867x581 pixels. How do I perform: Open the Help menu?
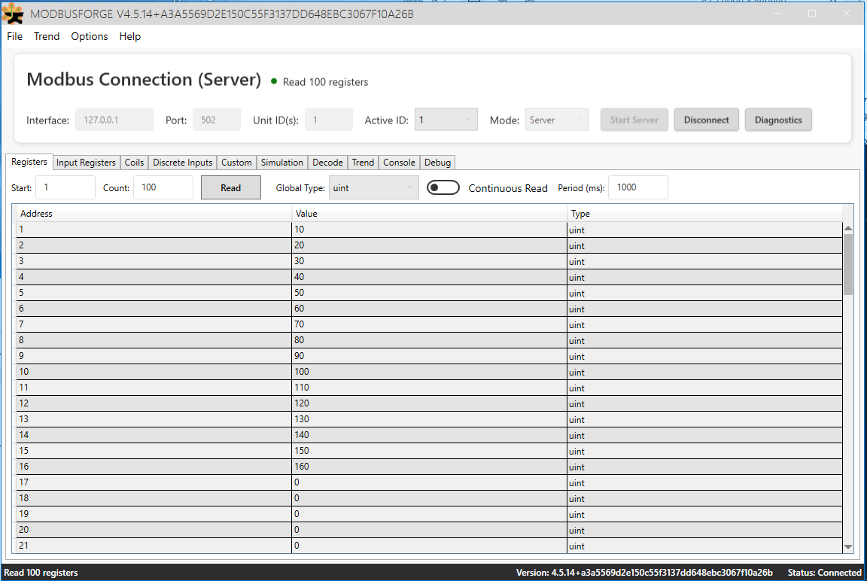[130, 36]
